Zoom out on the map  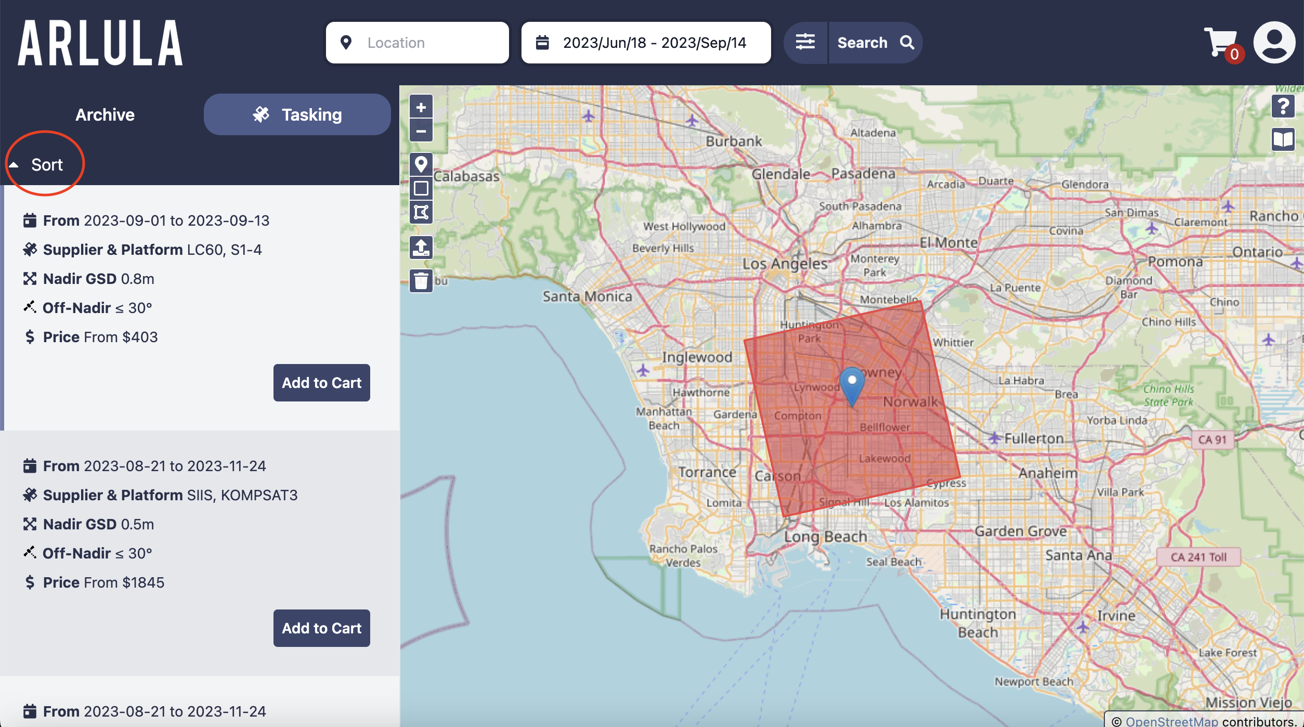click(421, 131)
